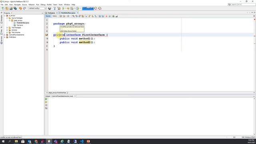Click the Undo toolbar icon
Screen dimensions: 256x144
[20, 8]
